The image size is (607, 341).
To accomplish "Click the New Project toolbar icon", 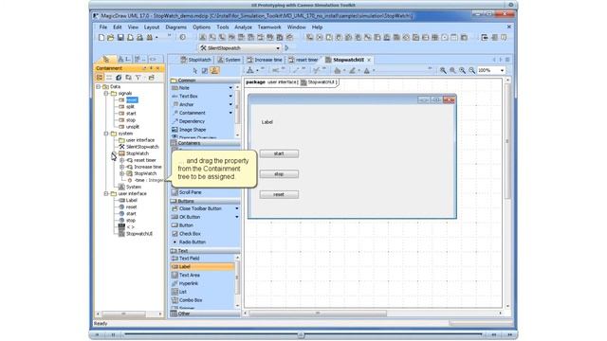I will pyautogui.click(x=101, y=38).
